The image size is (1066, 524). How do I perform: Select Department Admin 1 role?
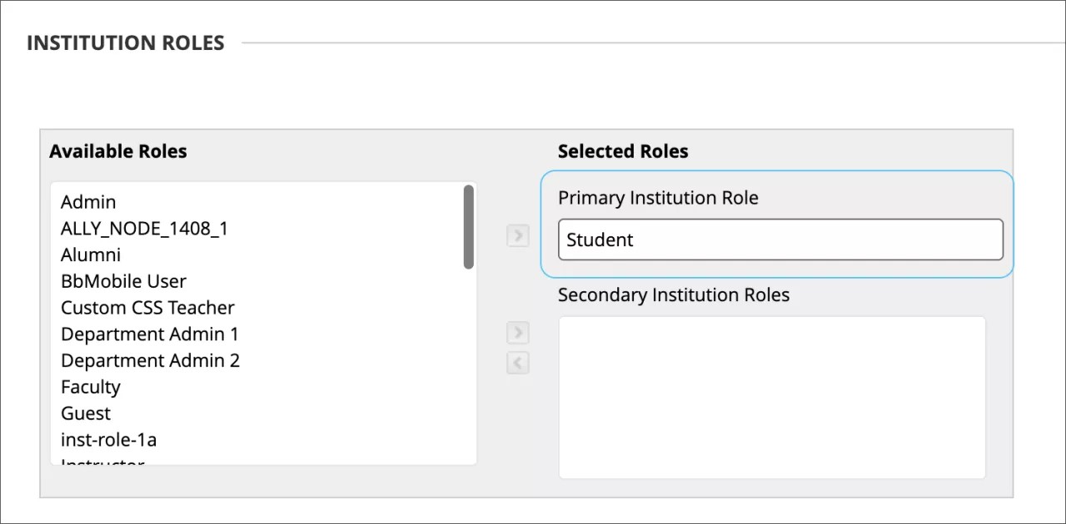150,334
